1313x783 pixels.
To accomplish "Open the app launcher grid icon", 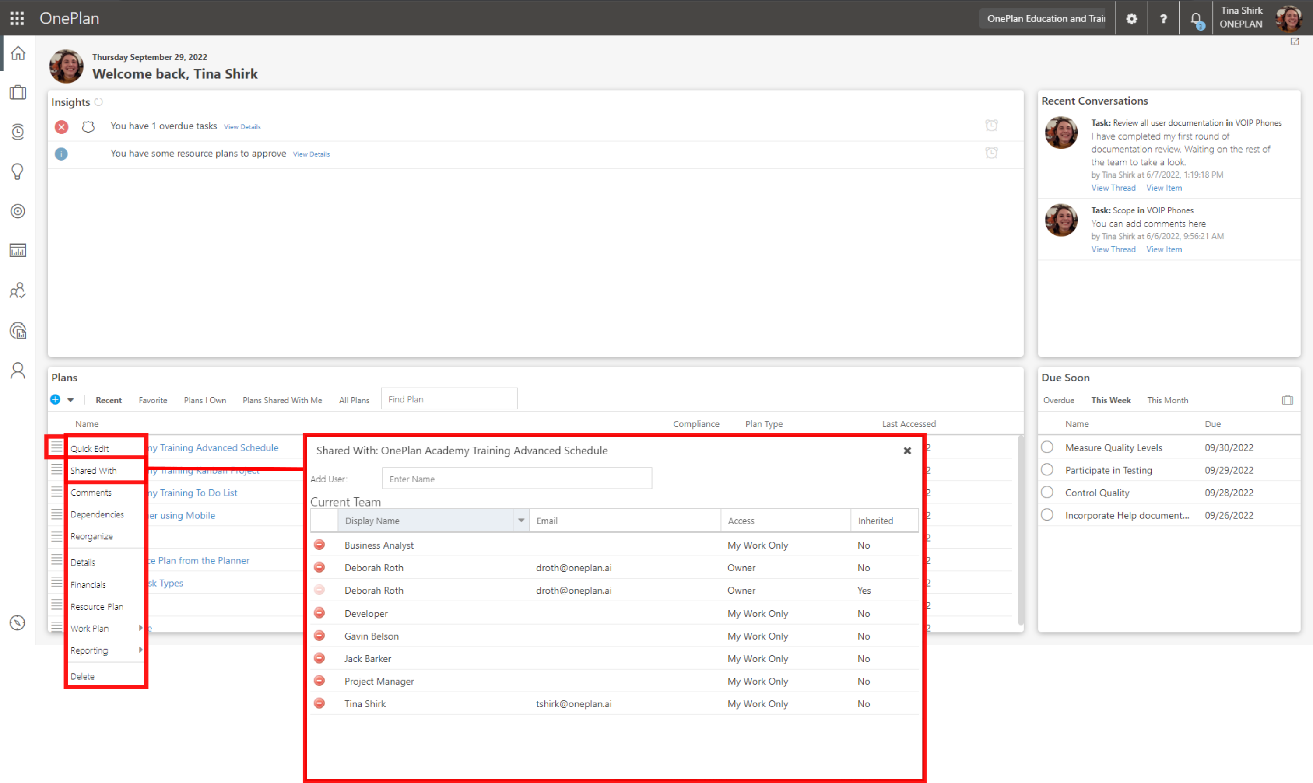I will click(17, 18).
